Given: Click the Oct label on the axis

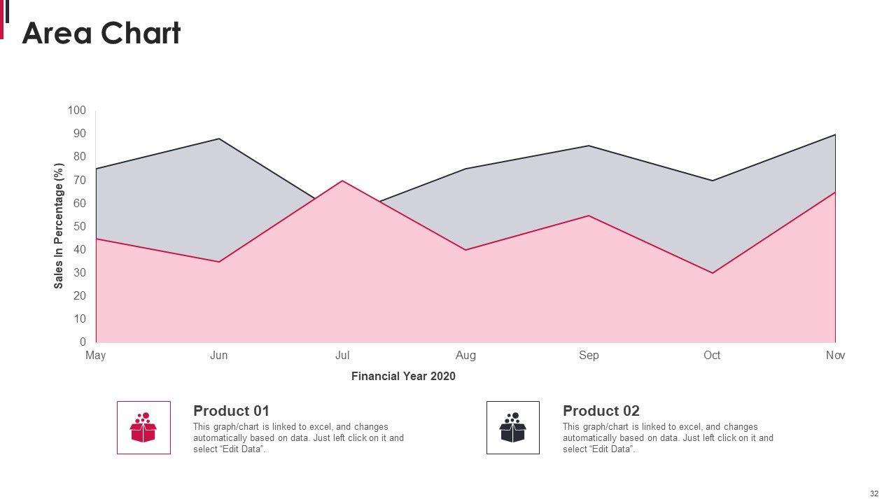Looking at the screenshot, I should (x=712, y=356).
